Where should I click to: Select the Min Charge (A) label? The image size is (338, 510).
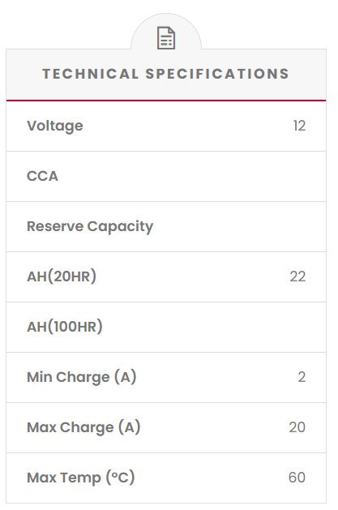pyautogui.click(x=82, y=377)
